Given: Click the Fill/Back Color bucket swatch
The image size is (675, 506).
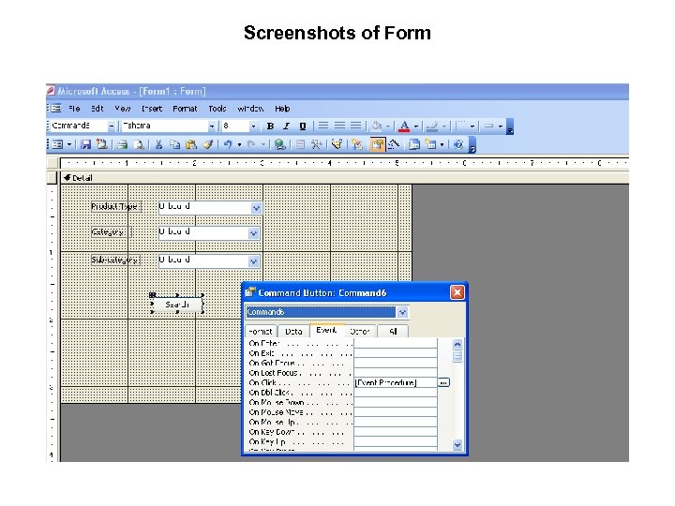Looking at the screenshot, I should pyautogui.click(x=376, y=126).
